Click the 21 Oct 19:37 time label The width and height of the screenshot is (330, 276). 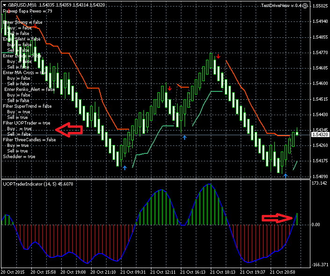(252, 272)
